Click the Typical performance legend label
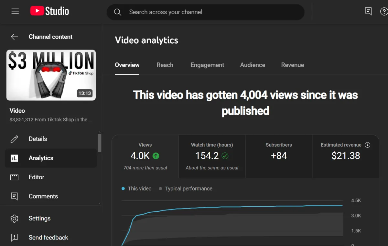Screen dimensions: 388x246 pos(189,189)
